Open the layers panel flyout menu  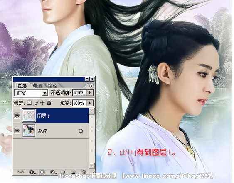click(x=91, y=86)
